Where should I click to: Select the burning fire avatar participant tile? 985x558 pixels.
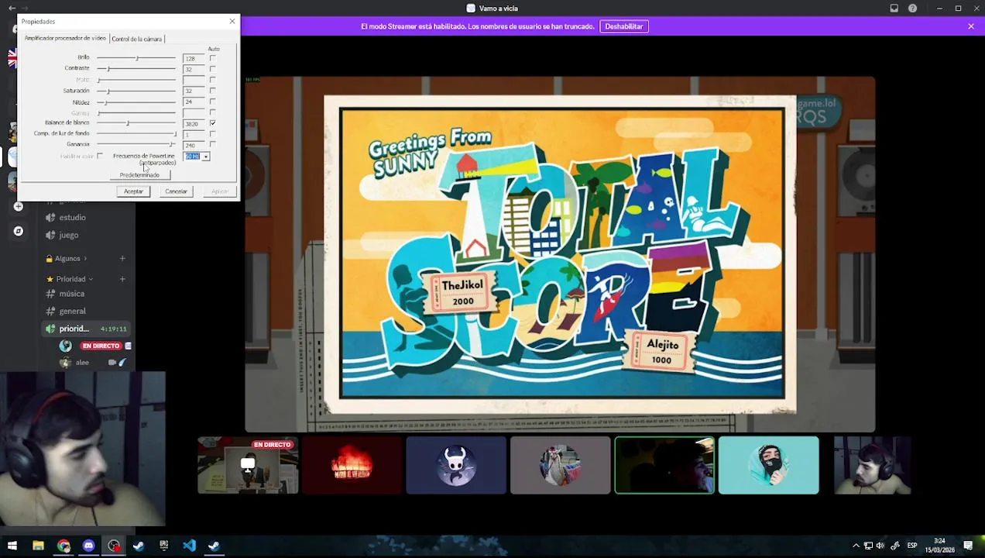(x=352, y=465)
